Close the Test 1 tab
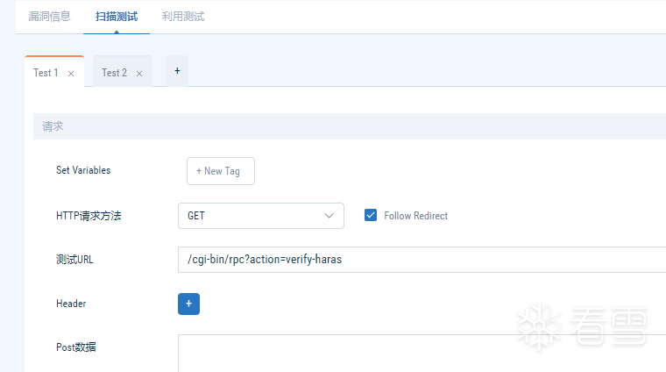Screen dimensions: 666x372 [71, 74]
